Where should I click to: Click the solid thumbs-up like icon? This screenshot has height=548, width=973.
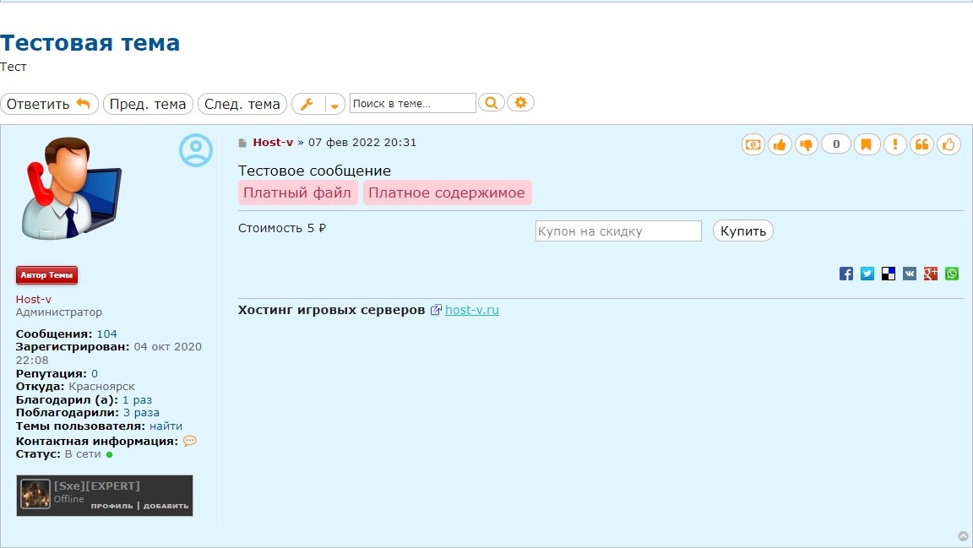pyautogui.click(x=780, y=144)
